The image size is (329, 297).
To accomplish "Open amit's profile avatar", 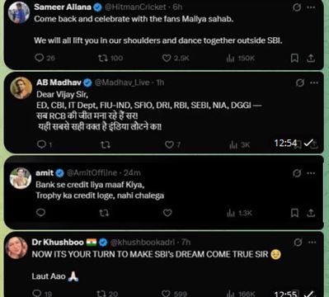I will pos(21,178).
